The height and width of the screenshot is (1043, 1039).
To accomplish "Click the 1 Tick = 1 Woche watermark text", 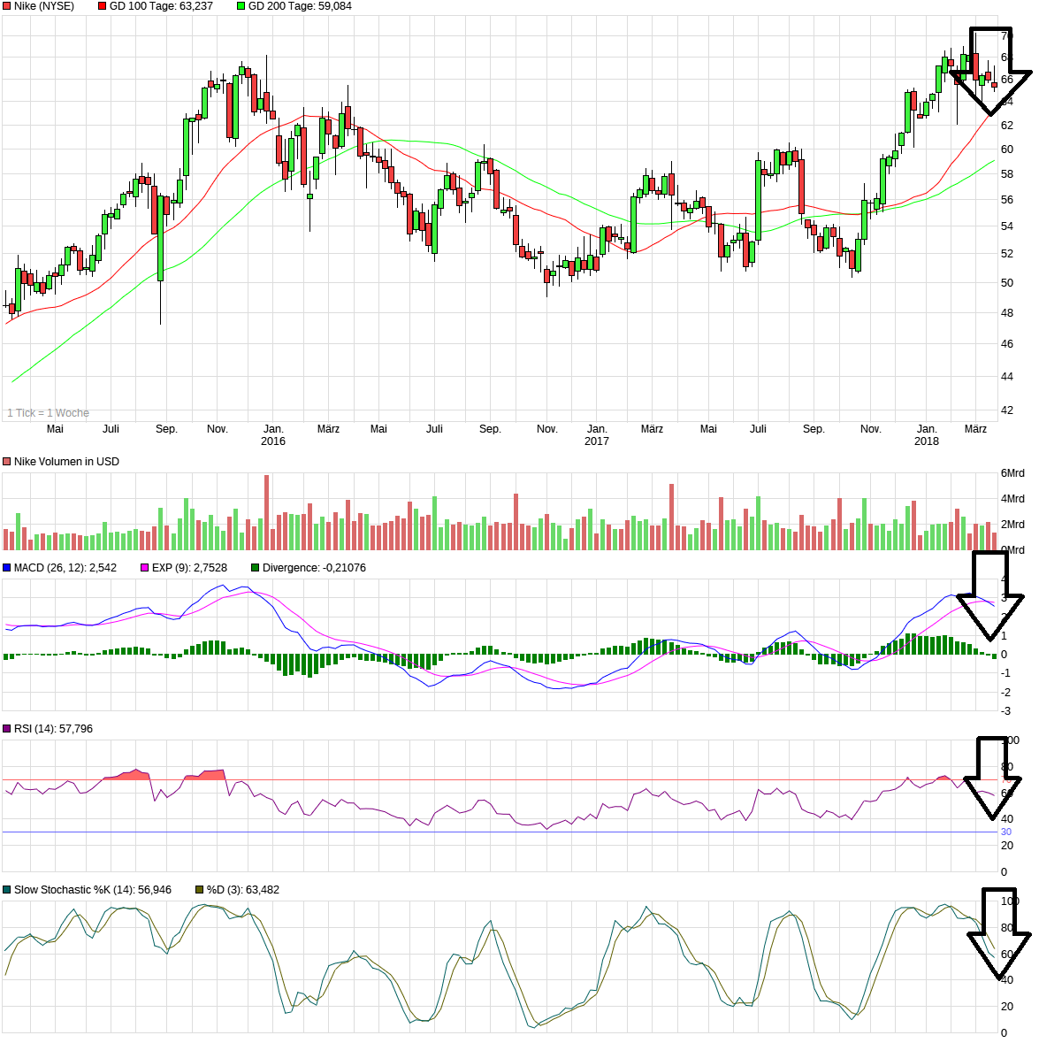I will tap(48, 412).
